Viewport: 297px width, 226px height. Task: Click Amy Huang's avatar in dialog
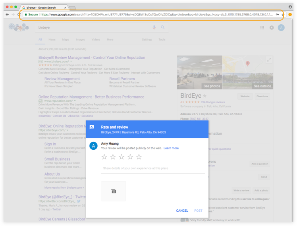coord(93,146)
